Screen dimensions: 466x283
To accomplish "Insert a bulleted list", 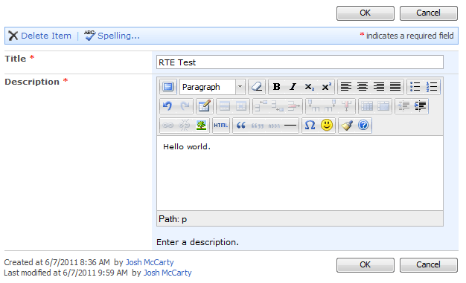I will pos(415,87).
